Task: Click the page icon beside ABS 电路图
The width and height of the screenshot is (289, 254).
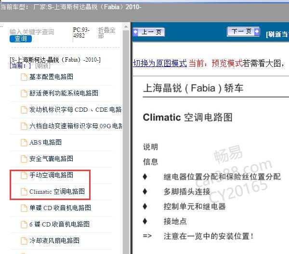Action: 24,143
